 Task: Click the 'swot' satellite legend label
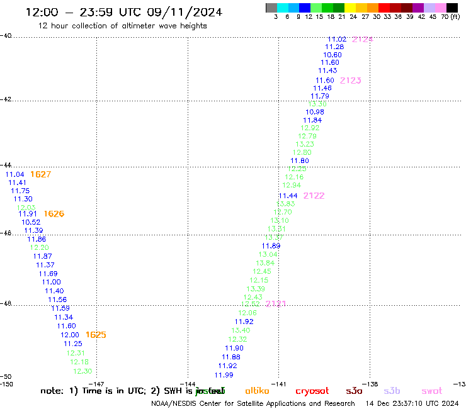pyautogui.click(x=432, y=391)
